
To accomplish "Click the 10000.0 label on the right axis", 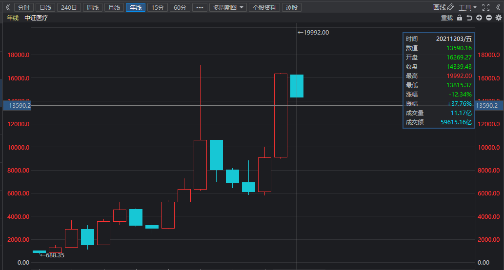I will tap(488, 147).
